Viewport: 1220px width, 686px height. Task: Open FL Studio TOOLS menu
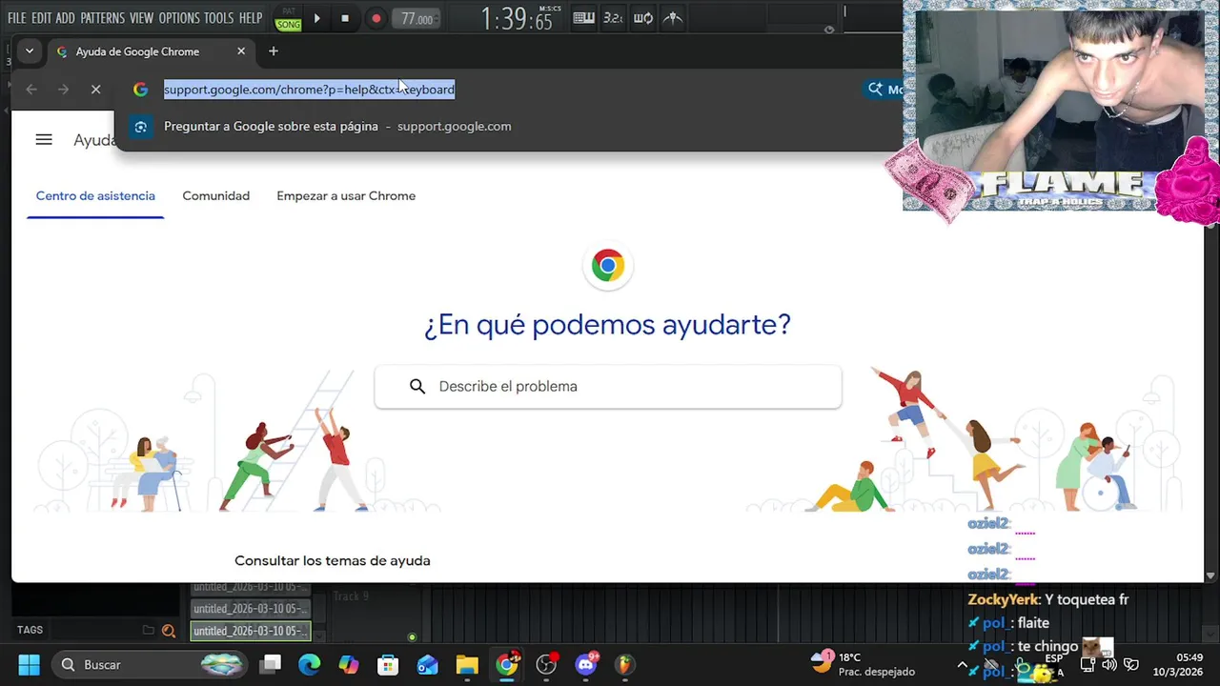coord(218,18)
